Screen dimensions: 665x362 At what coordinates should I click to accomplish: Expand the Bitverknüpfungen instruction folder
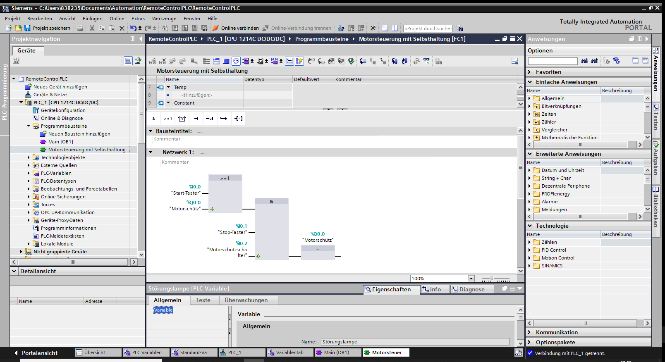point(529,106)
